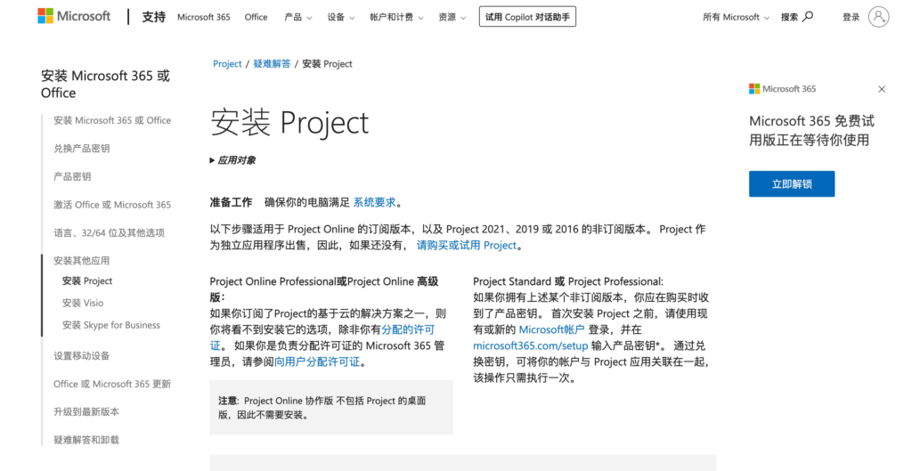912x471 pixels.
Task: Open the search magnifier icon
Action: tap(808, 17)
